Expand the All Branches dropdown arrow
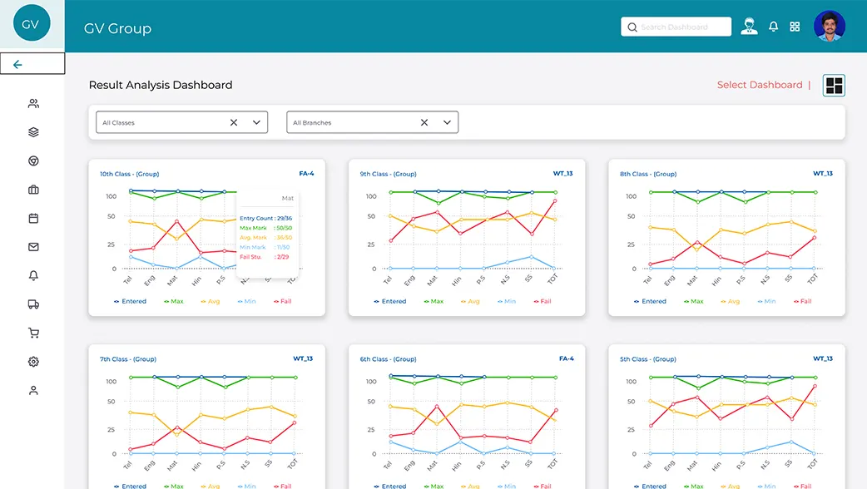Viewport: 867px width, 489px height. tap(447, 122)
